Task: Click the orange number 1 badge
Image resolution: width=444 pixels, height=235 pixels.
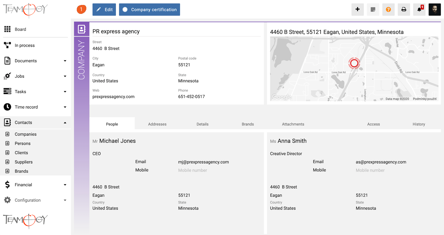Action: point(81,10)
